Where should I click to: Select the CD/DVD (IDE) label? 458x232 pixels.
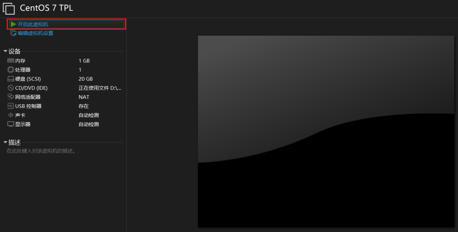tap(31, 88)
